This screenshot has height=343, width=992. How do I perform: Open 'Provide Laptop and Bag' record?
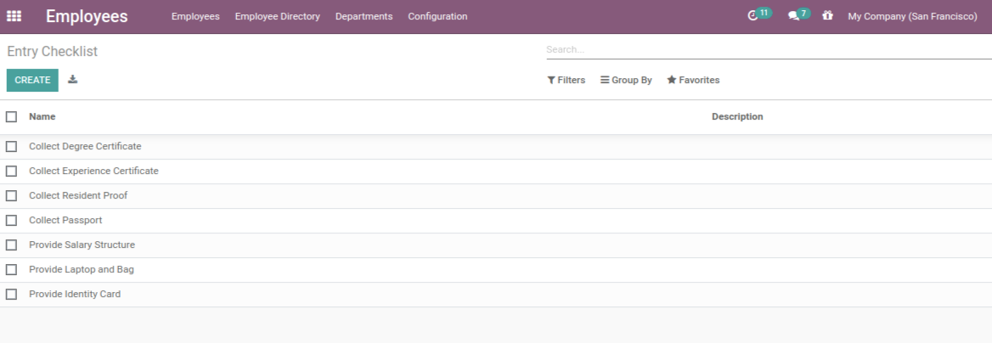82,270
